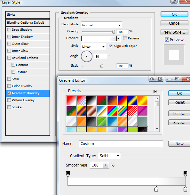Open the Style Linear dropdown
This screenshot has height=195, width=190.
tap(93, 46)
